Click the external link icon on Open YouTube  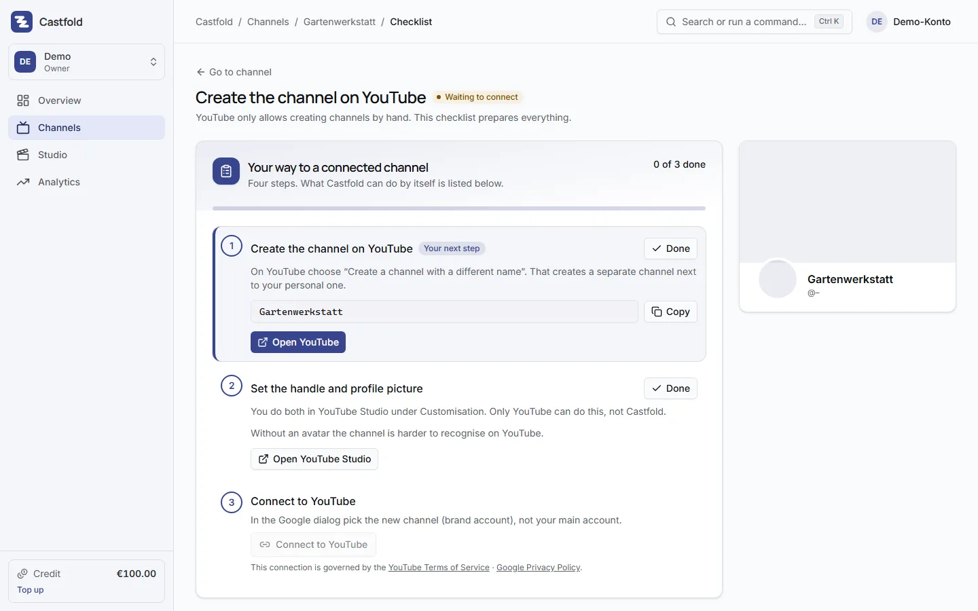pos(263,342)
